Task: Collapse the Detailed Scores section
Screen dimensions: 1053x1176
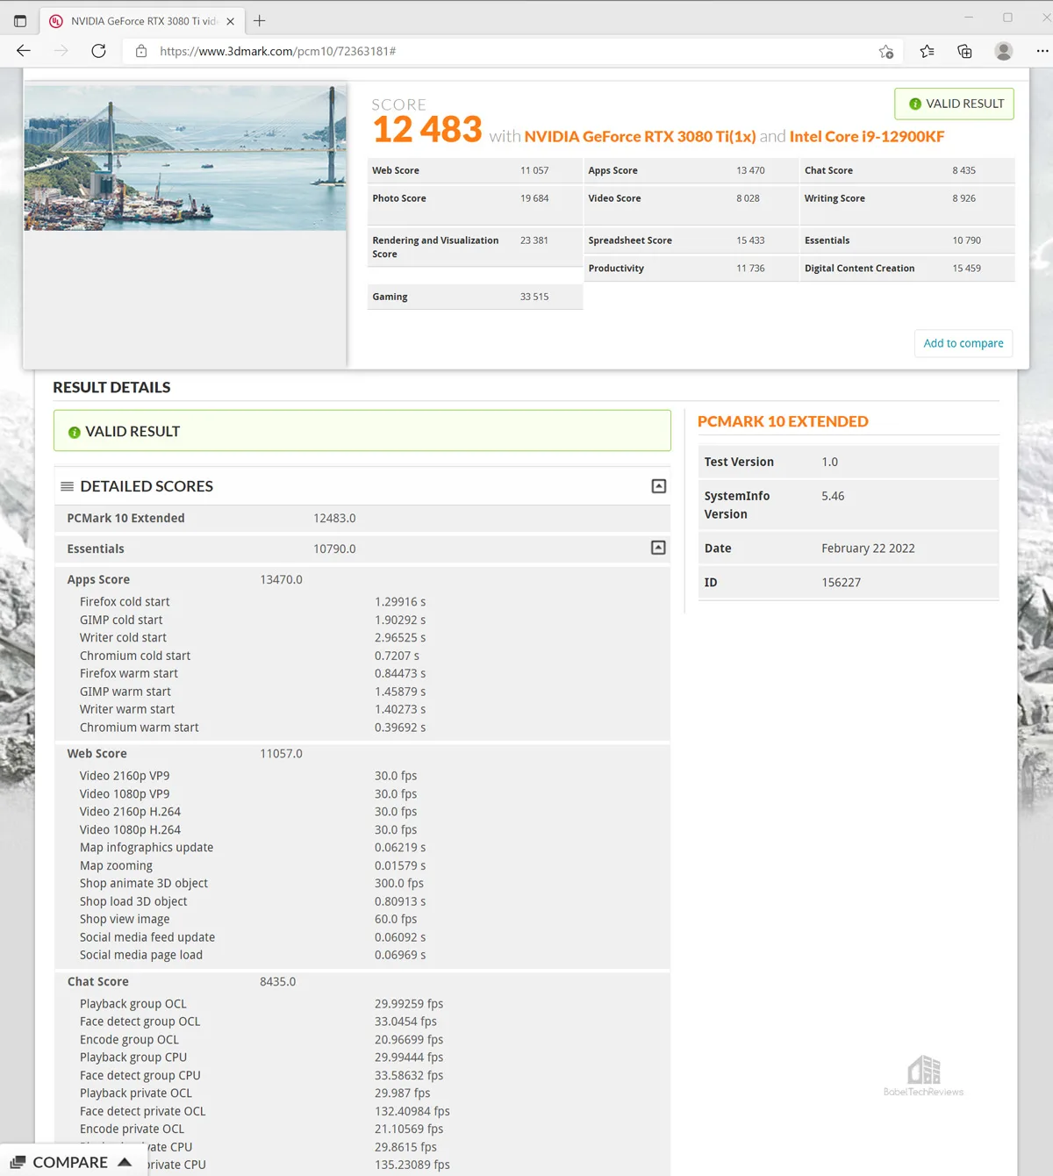Action: pyautogui.click(x=659, y=486)
